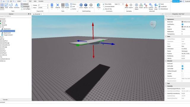Select the Rotate tool
The width and height of the screenshot is (190, 107).
click(11, 6)
